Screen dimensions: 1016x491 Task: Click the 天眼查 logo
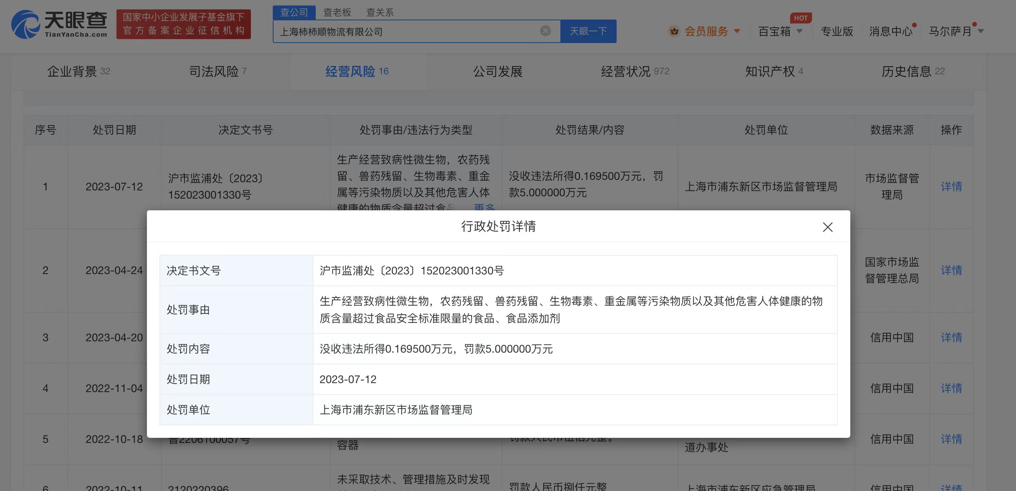click(59, 25)
